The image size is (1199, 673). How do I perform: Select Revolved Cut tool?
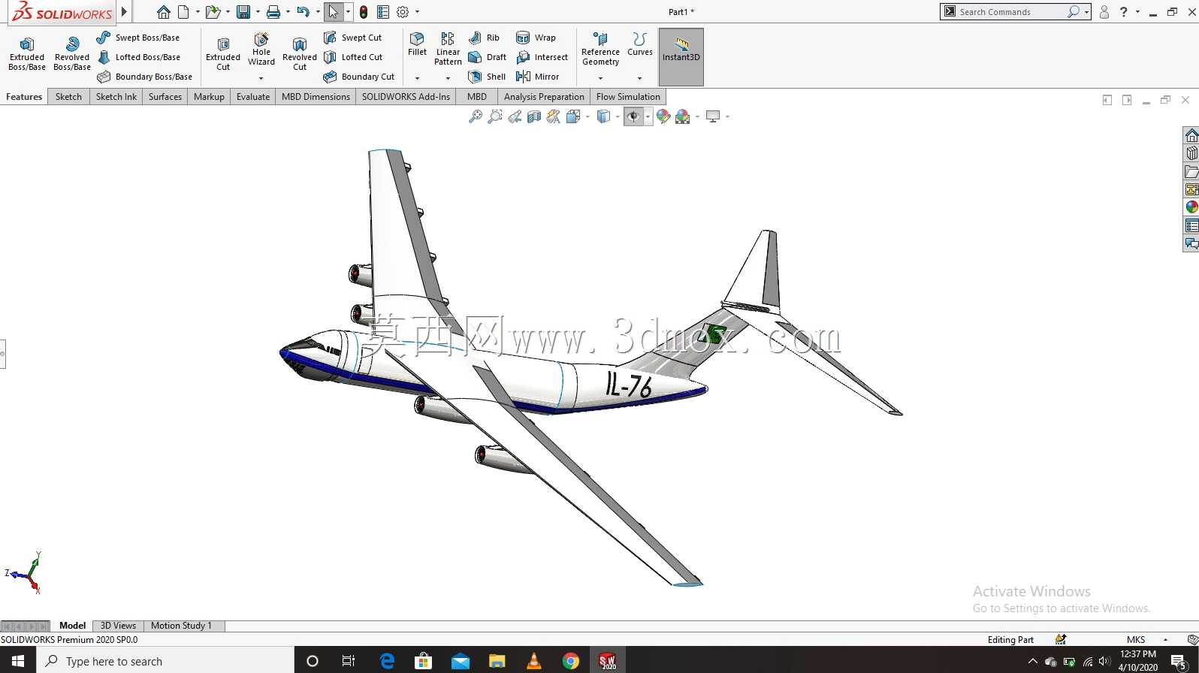coord(300,54)
